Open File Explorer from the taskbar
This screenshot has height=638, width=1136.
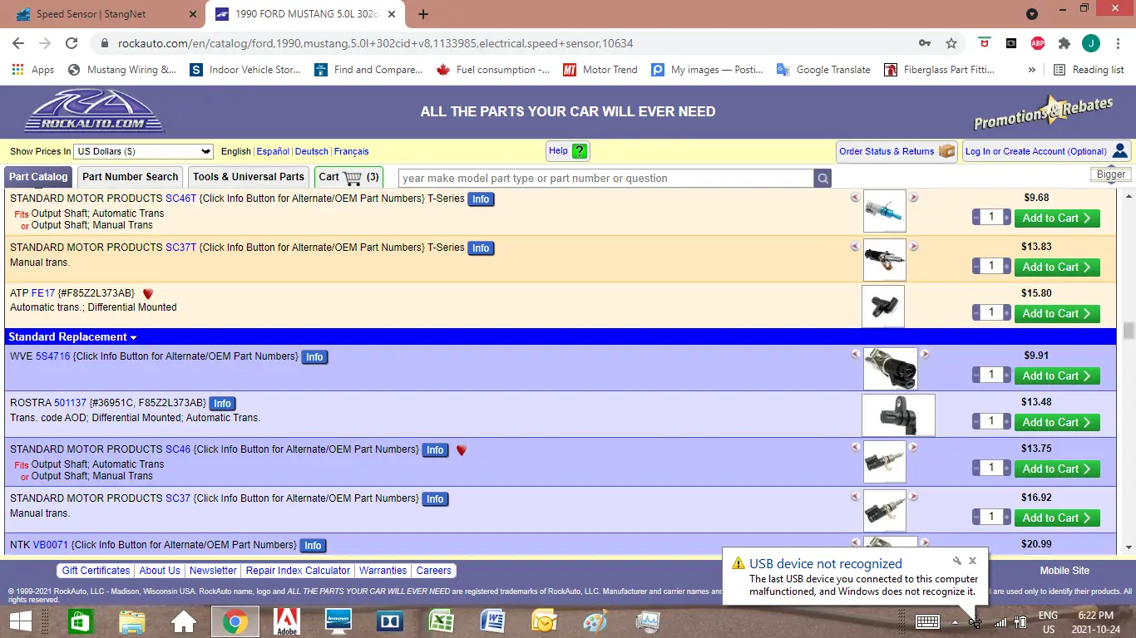(132, 621)
